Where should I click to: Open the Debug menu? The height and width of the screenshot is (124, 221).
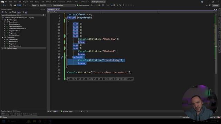pos(37,2)
